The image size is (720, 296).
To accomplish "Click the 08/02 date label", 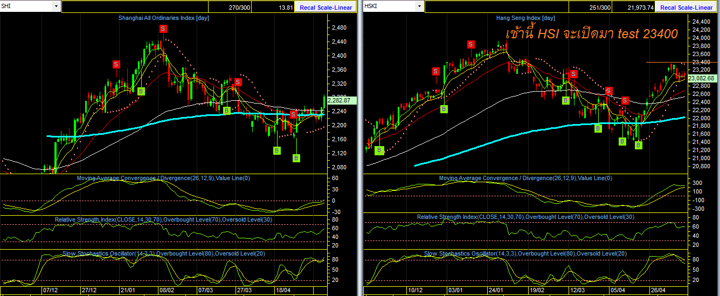I will tap(167, 290).
